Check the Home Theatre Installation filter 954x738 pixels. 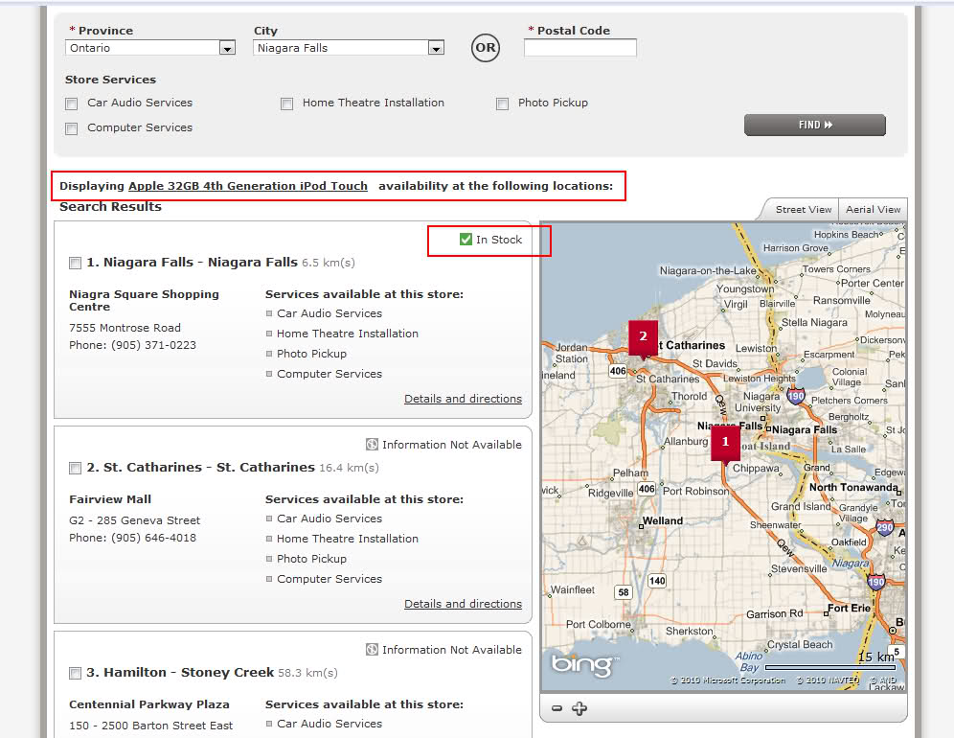(x=287, y=104)
